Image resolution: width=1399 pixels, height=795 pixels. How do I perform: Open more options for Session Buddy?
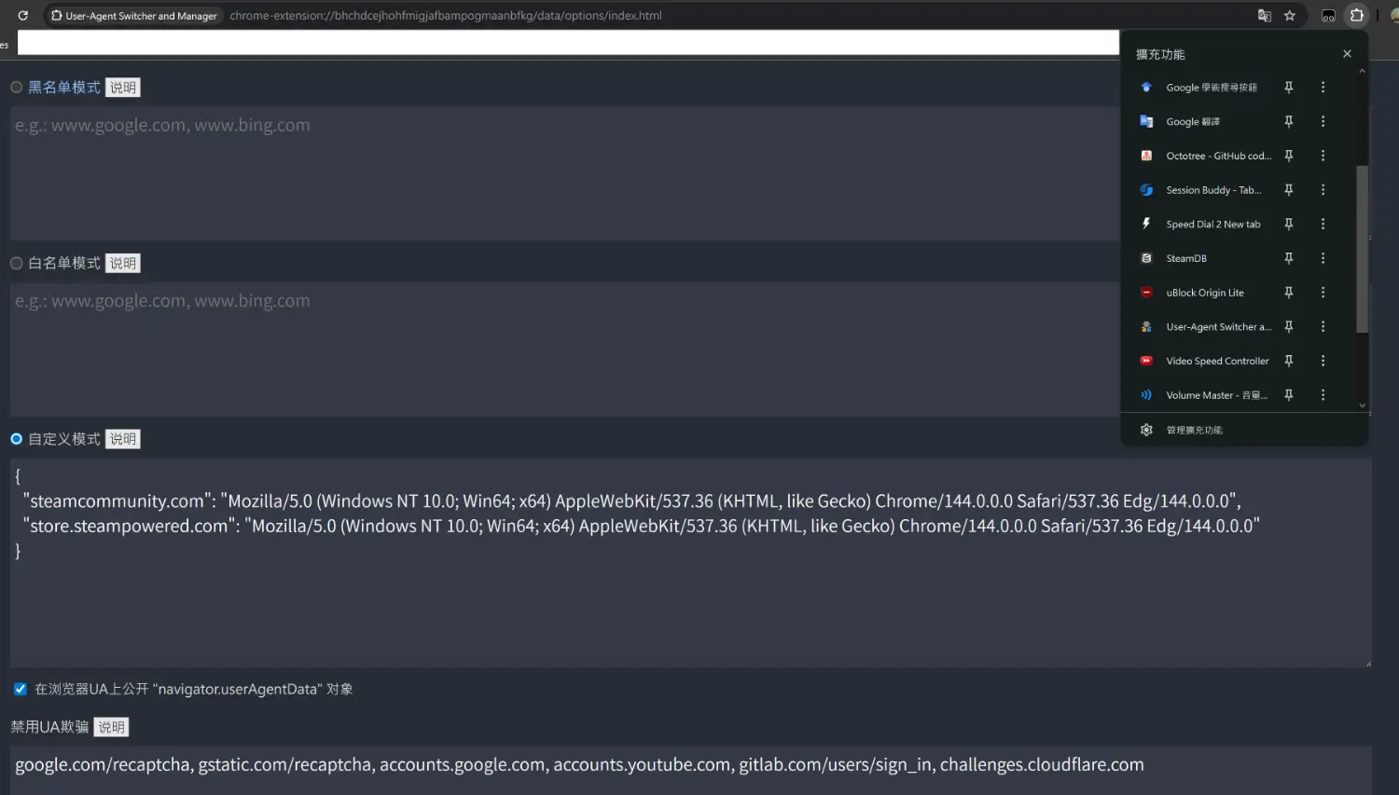1323,190
